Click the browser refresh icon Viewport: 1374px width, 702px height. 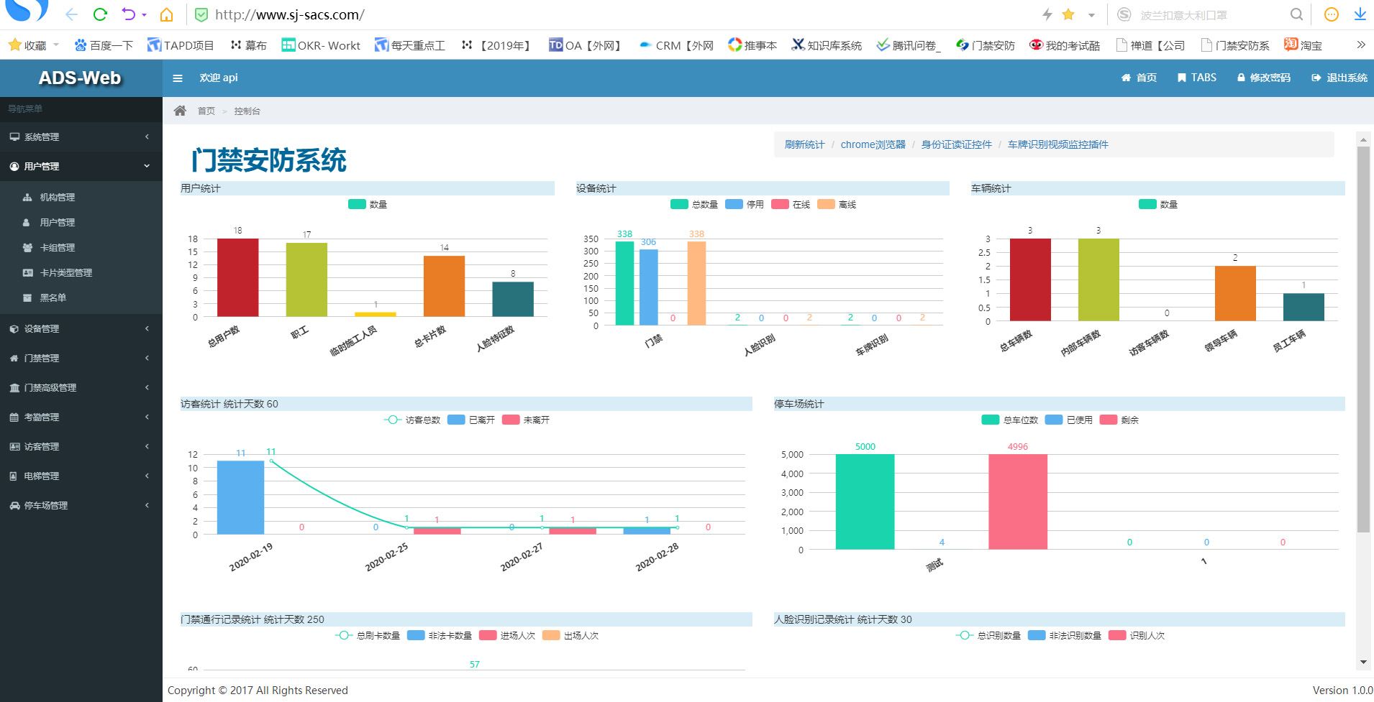[x=100, y=14]
